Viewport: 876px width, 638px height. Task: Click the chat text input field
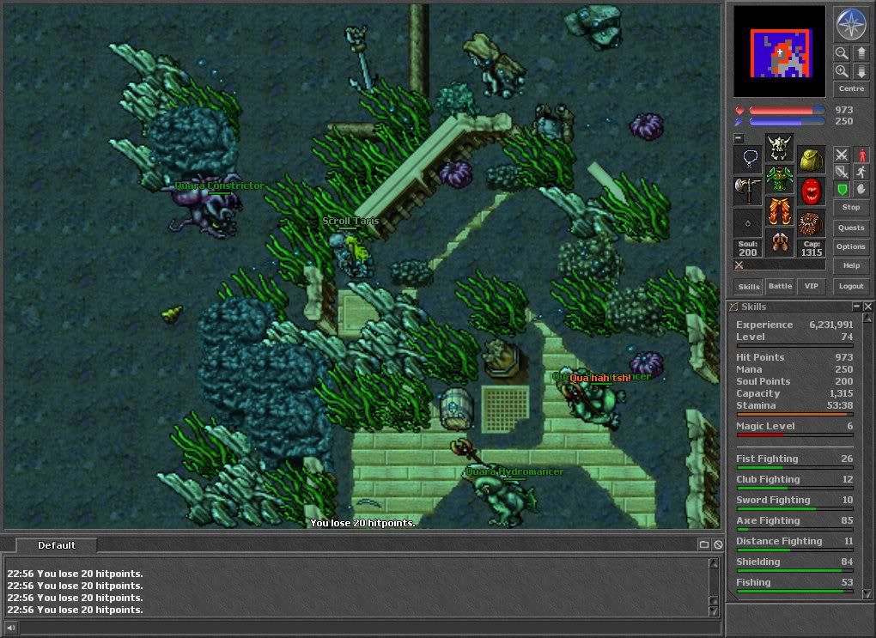368,628
